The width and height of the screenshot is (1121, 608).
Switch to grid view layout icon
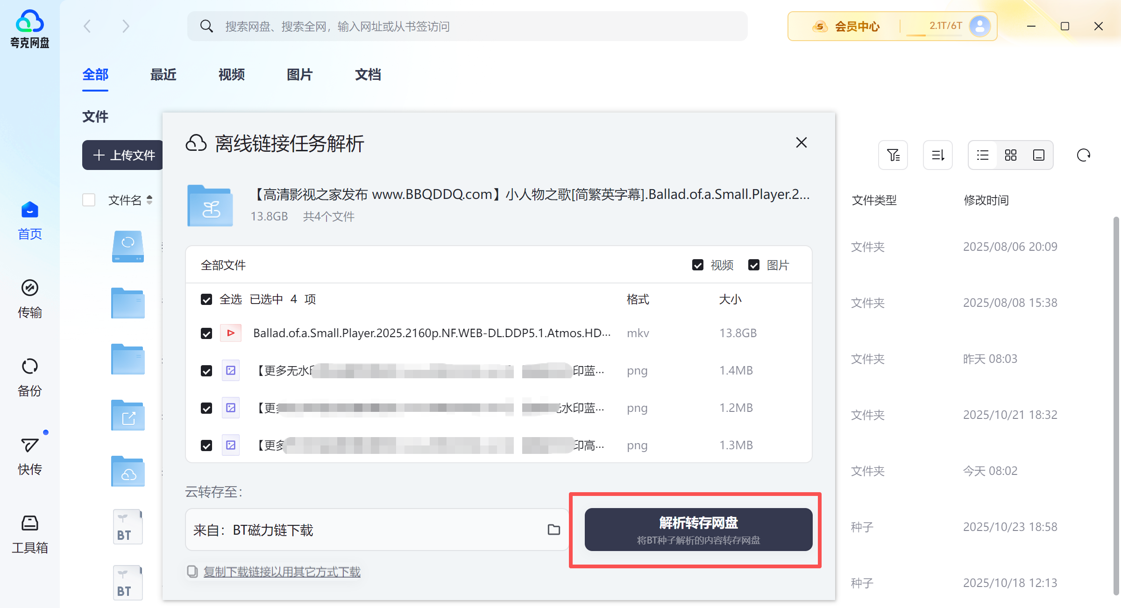(x=1011, y=155)
